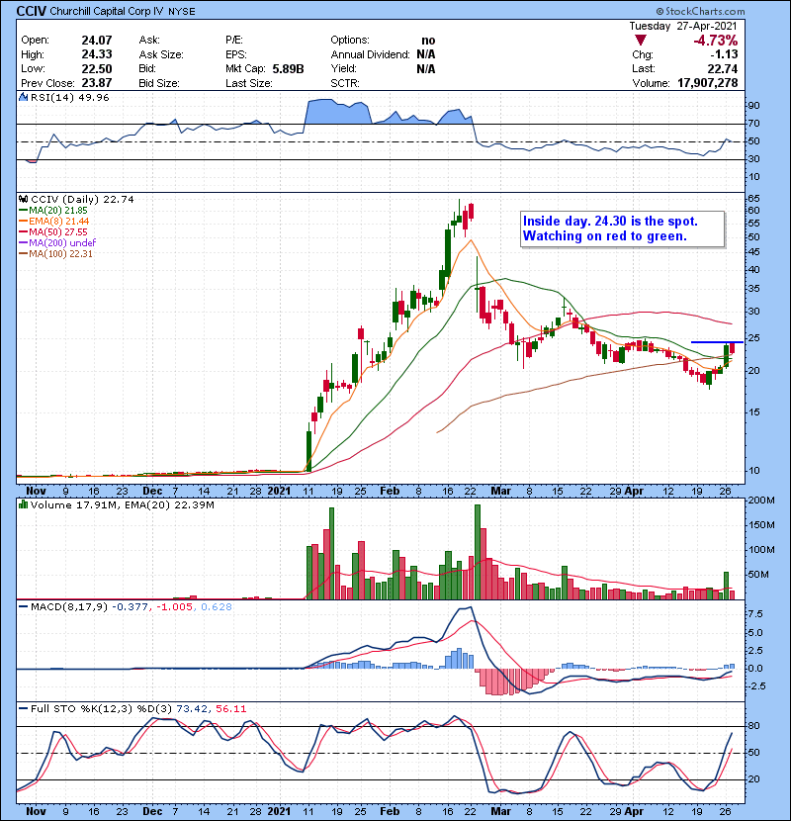Click the Mkt Cap value 5.89B

(288, 68)
